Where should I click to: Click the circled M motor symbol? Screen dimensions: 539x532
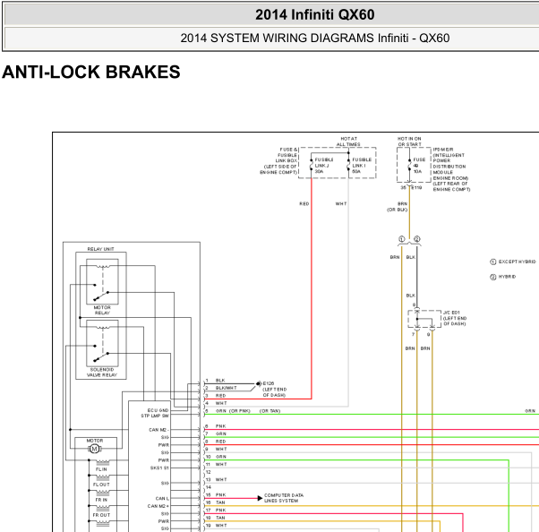tap(94, 449)
